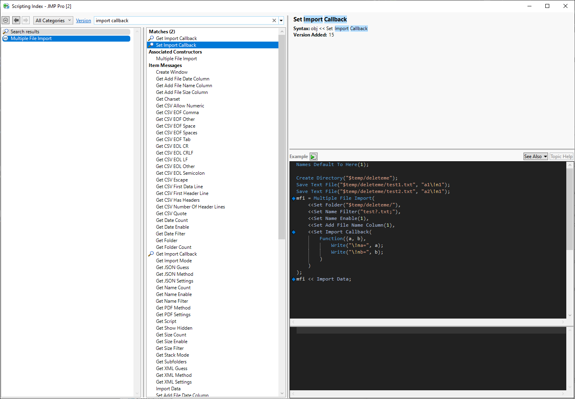This screenshot has height=399, width=575.
Task: Select the Get CSV Has Headers message
Action: coord(177,200)
